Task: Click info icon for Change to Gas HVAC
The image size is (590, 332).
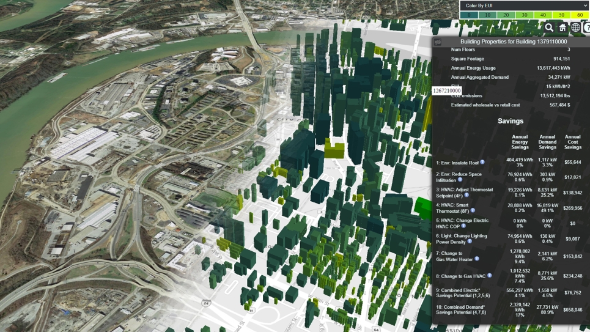Action: (489, 276)
